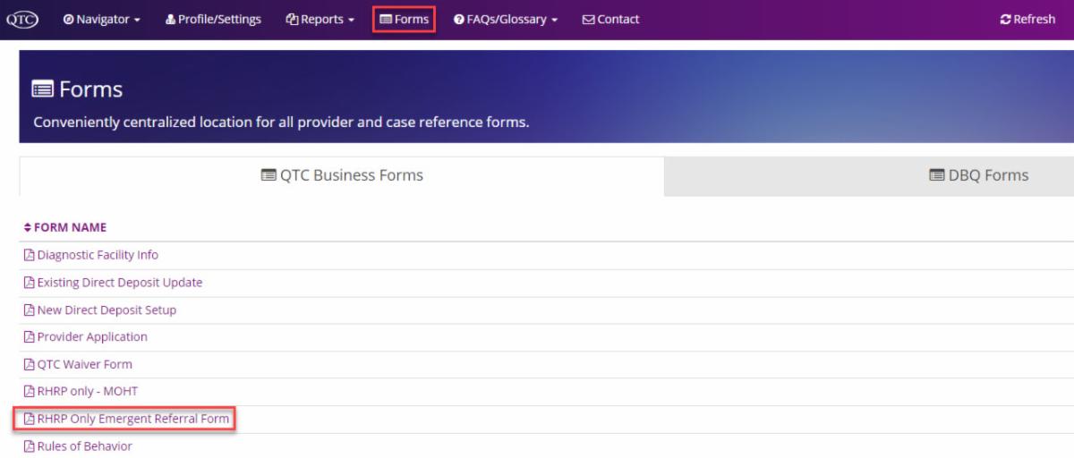Screen dimensions: 1074x458
Task: Click the PDF icon next to Provider Application
Action: pos(29,337)
